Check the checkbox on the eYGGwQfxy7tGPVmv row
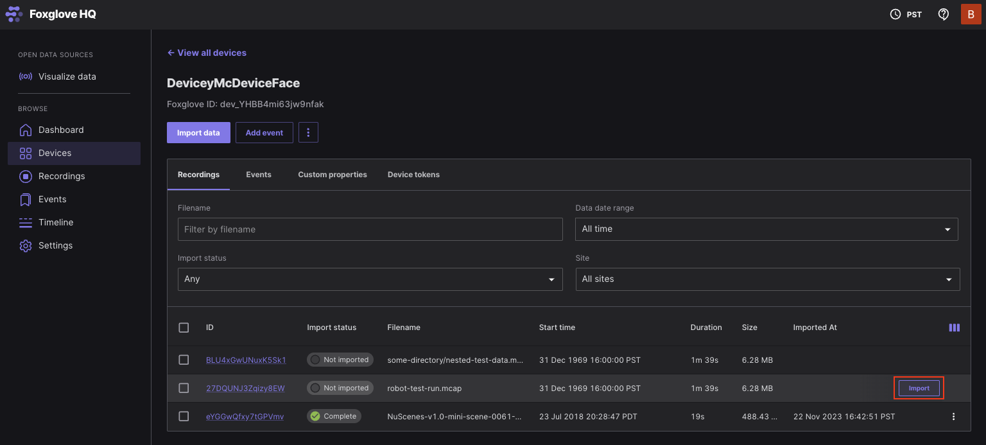 pos(184,416)
